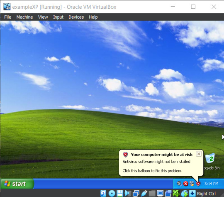This screenshot has height=197, width=224.
Task: Click the network adapter status icon
Action: [136, 194]
